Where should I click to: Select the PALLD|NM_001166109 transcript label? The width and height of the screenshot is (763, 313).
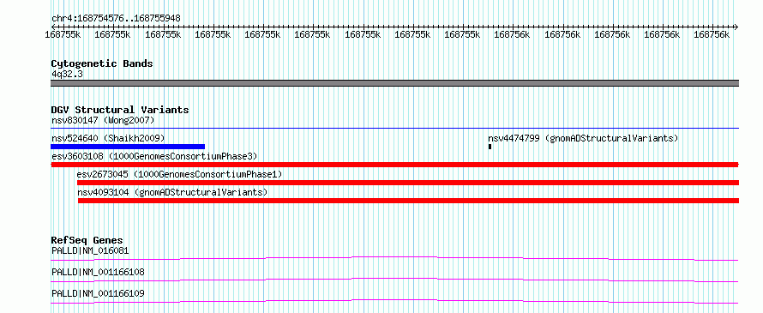pos(98,293)
